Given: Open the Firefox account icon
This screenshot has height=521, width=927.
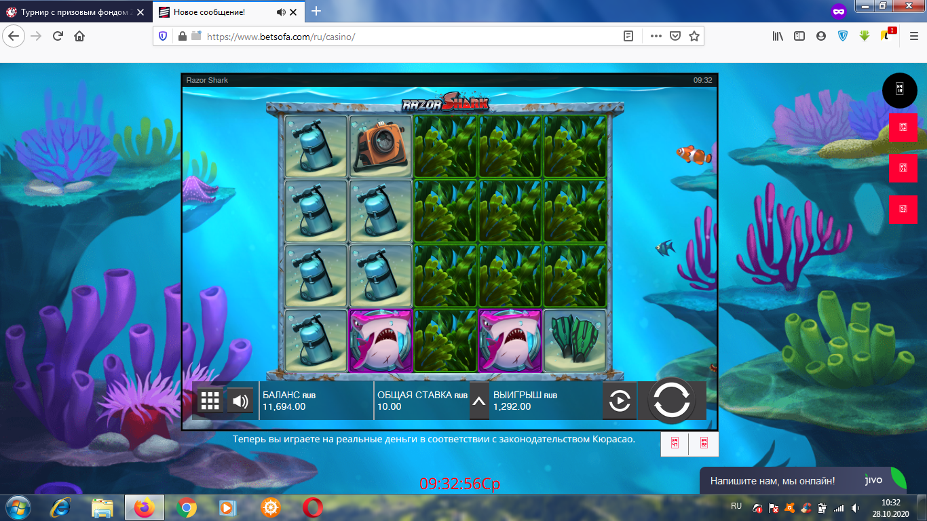Looking at the screenshot, I should (x=821, y=36).
